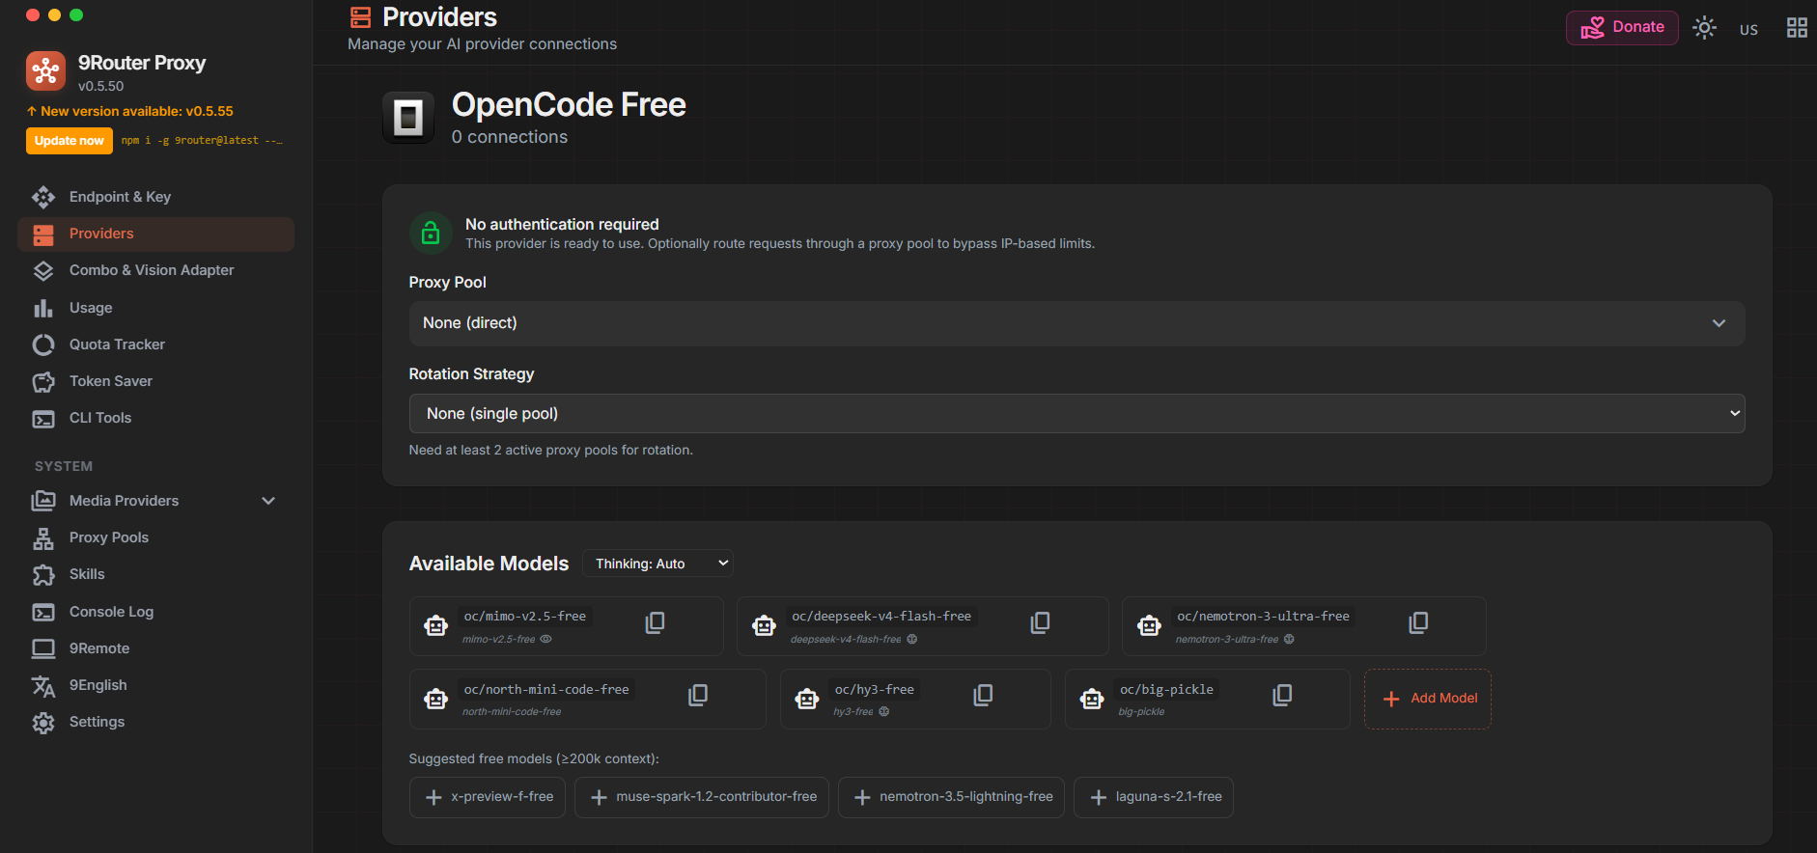This screenshot has height=853, width=1817.
Task: Click the robot icon for oc/mimo-v2.5-free
Action: click(x=436, y=626)
